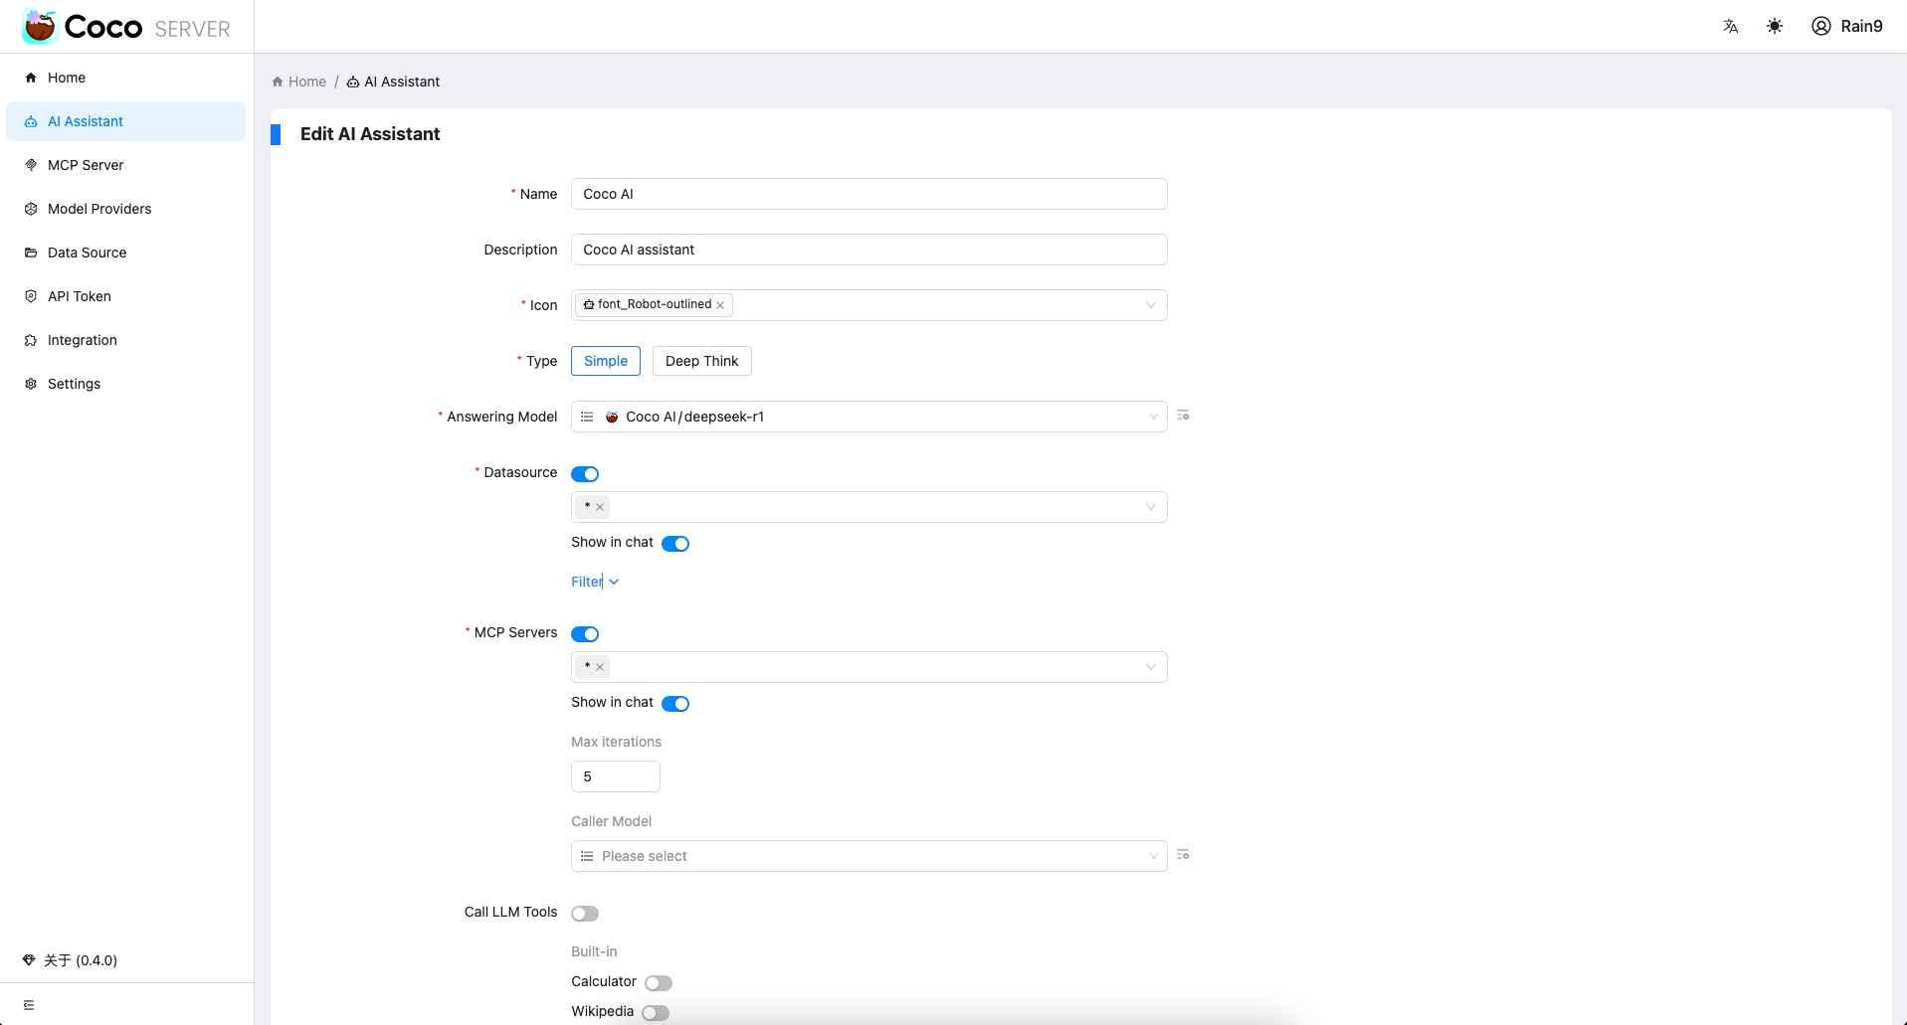1907x1025 pixels.
Task: Open the Icon dropdown arrow
Action: (x=1151, y=305)
